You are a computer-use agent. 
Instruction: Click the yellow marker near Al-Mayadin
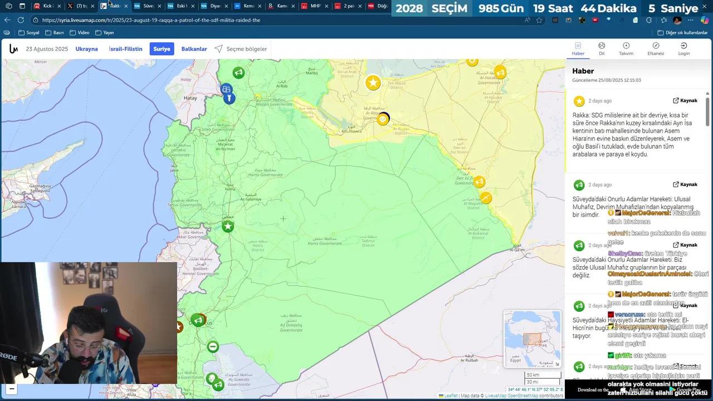coord(486,198)
